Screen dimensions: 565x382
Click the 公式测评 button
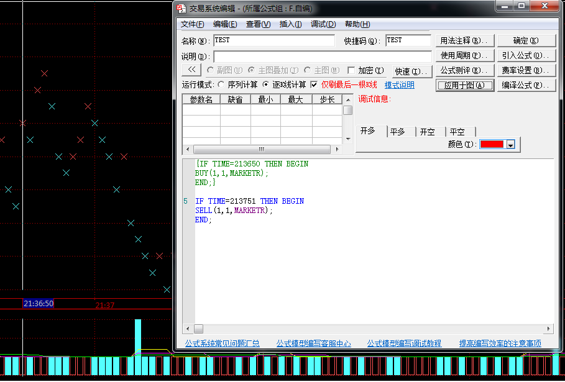464,70
